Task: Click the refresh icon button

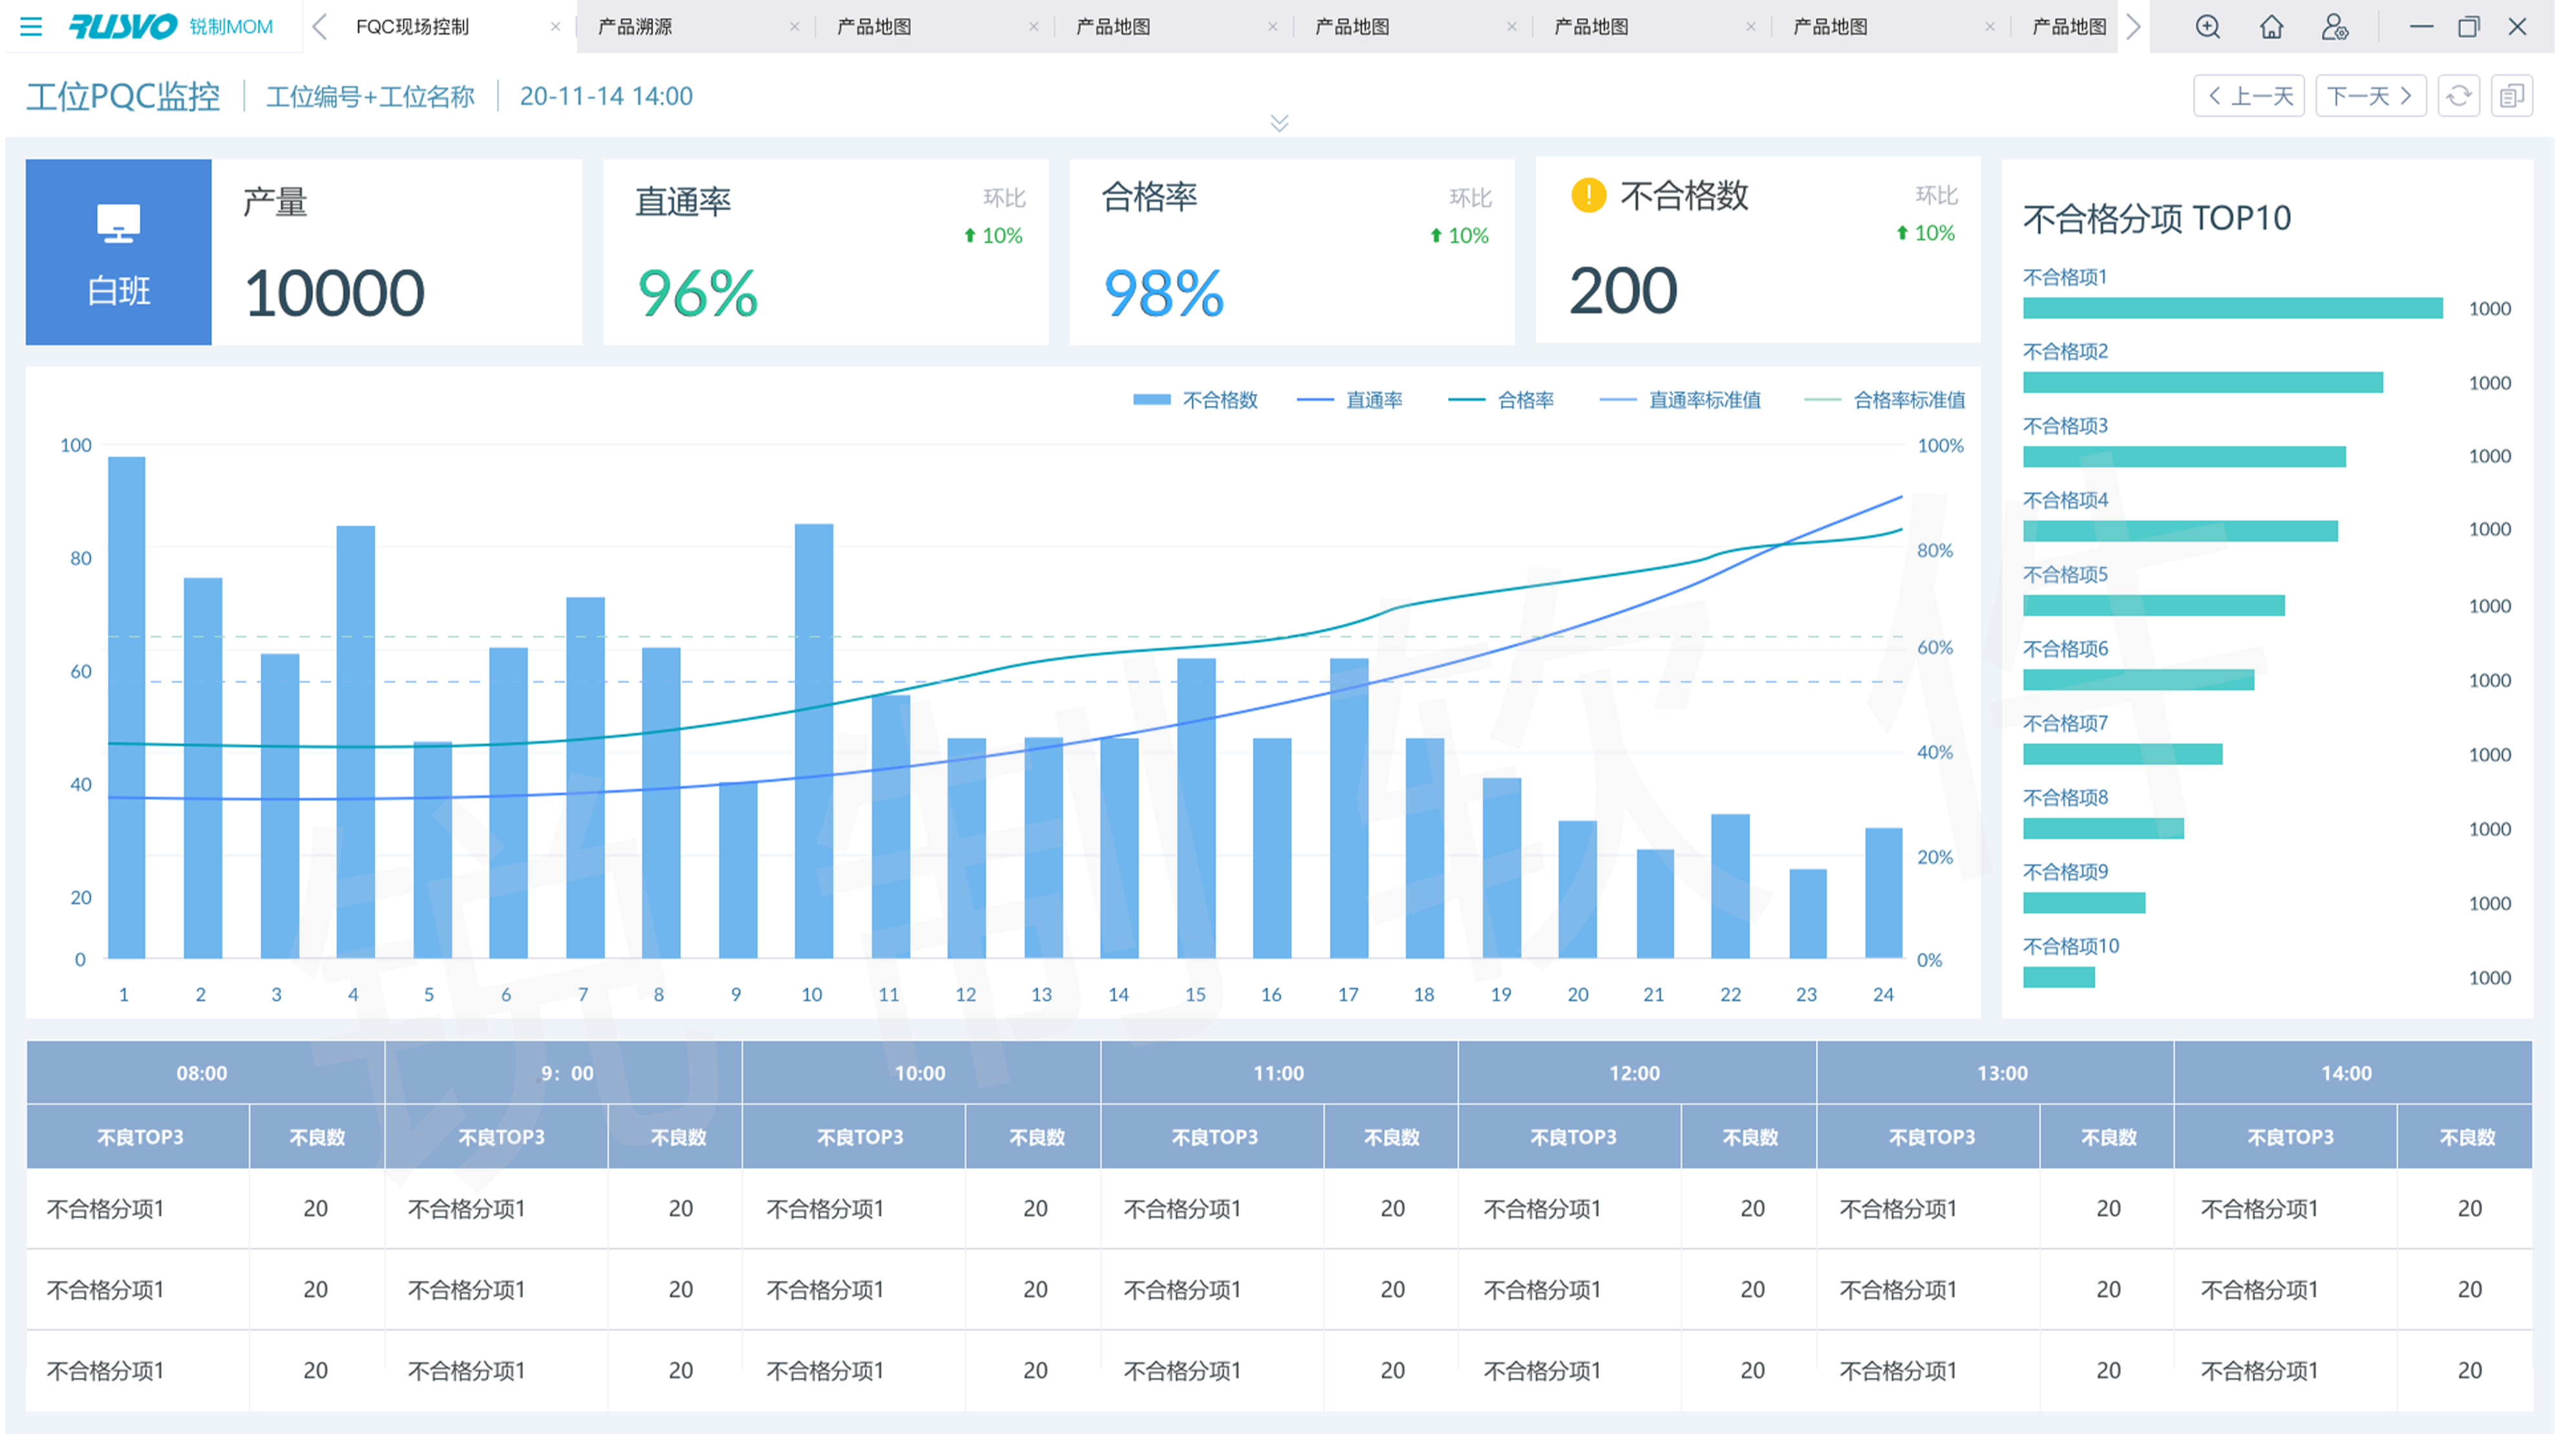Action: click(2459, 96)
